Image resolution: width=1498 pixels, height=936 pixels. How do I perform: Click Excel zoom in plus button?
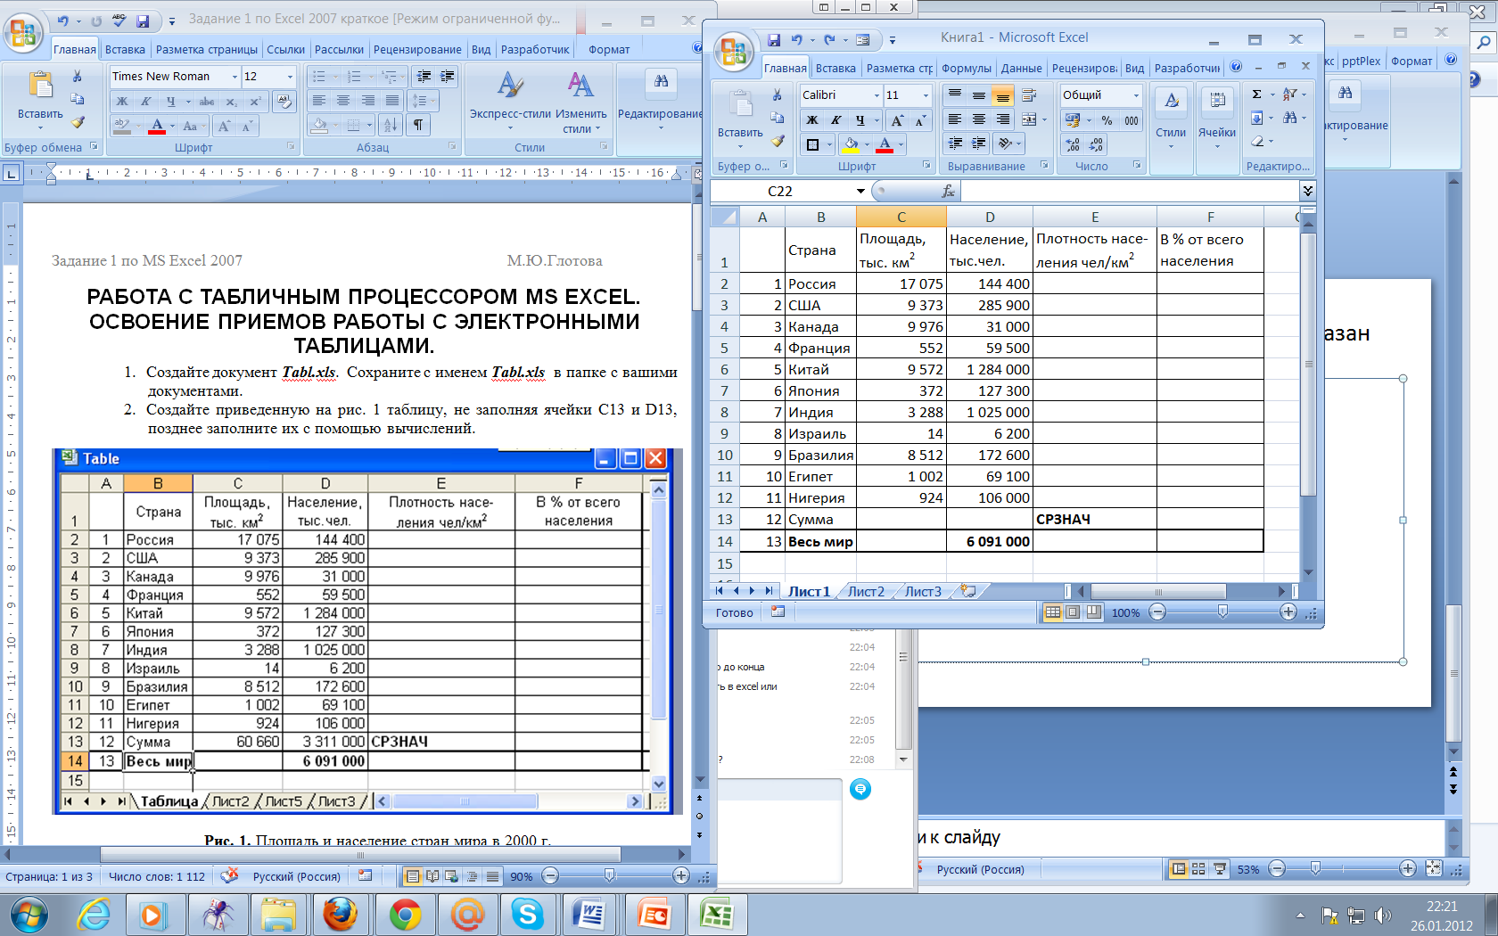pyautogui.click(x=1288, y=612)
